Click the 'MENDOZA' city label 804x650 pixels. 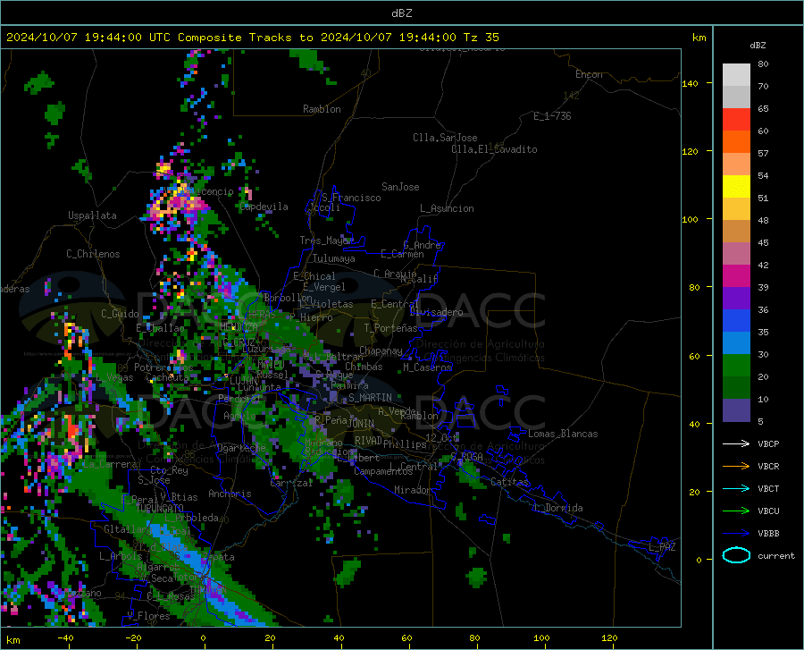tap(239, 327)
